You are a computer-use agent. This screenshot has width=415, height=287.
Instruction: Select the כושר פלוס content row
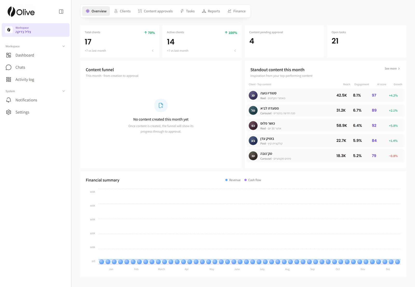[325, 126]
